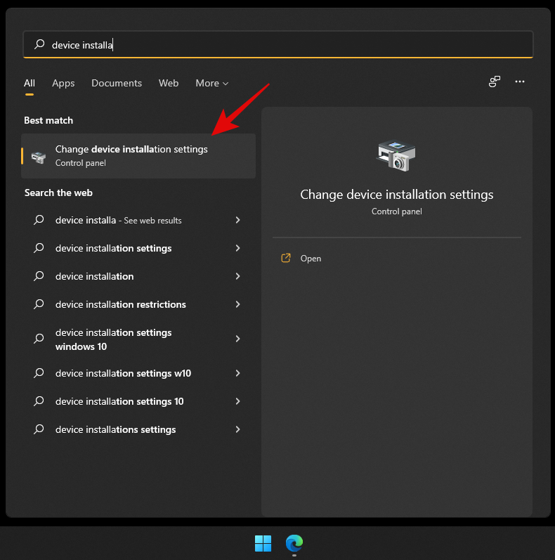Click the printer icon in Best match result
Screen dimensions: 555x560
click(x=39, y=156)
